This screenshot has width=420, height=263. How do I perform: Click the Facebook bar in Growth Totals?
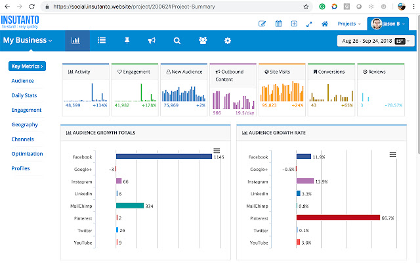(164, 156)
